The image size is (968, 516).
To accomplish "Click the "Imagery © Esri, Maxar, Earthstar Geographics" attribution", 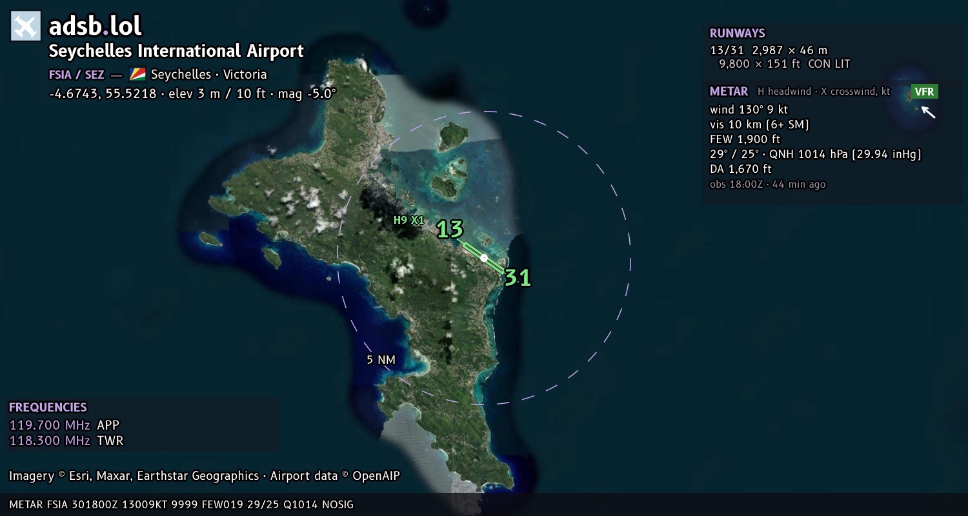I will (x=134, y=476).
